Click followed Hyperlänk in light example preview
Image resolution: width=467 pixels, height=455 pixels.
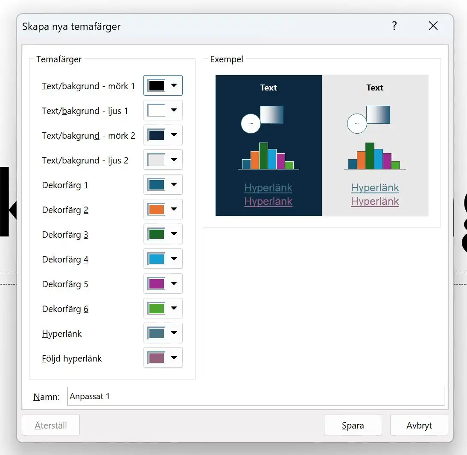pyautogui.click(x=375, y=201)
